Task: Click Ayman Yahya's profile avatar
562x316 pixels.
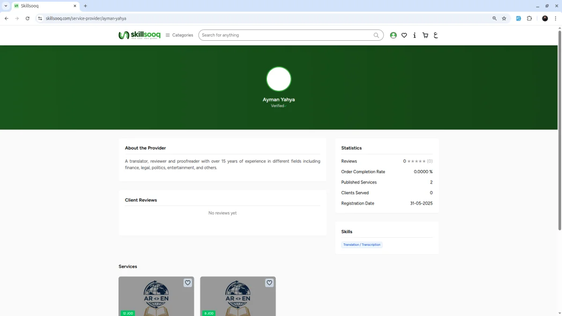Action: click(279, 79)
